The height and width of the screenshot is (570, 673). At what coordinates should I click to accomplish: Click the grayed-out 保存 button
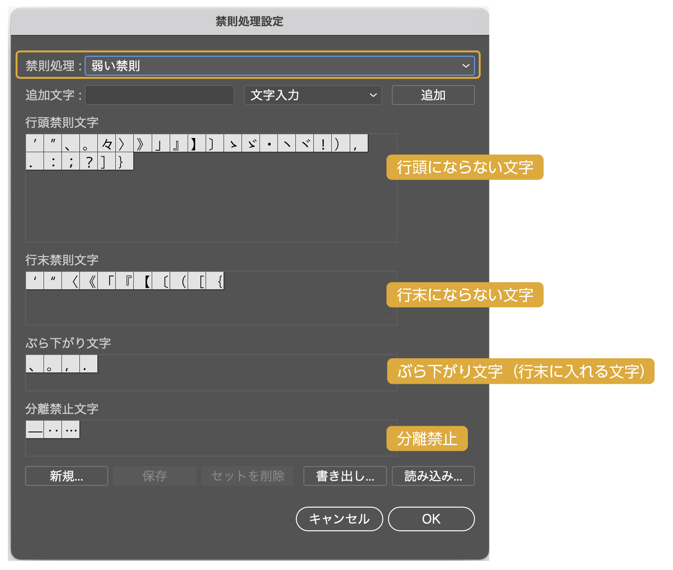[155, 476]
